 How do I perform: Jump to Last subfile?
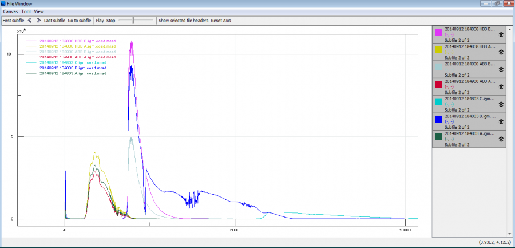(x=54, y=21)
